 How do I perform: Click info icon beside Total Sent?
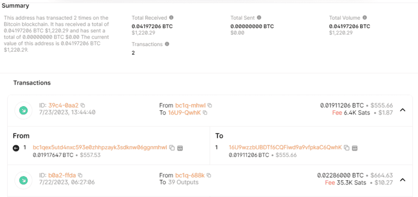pos(259,18)
